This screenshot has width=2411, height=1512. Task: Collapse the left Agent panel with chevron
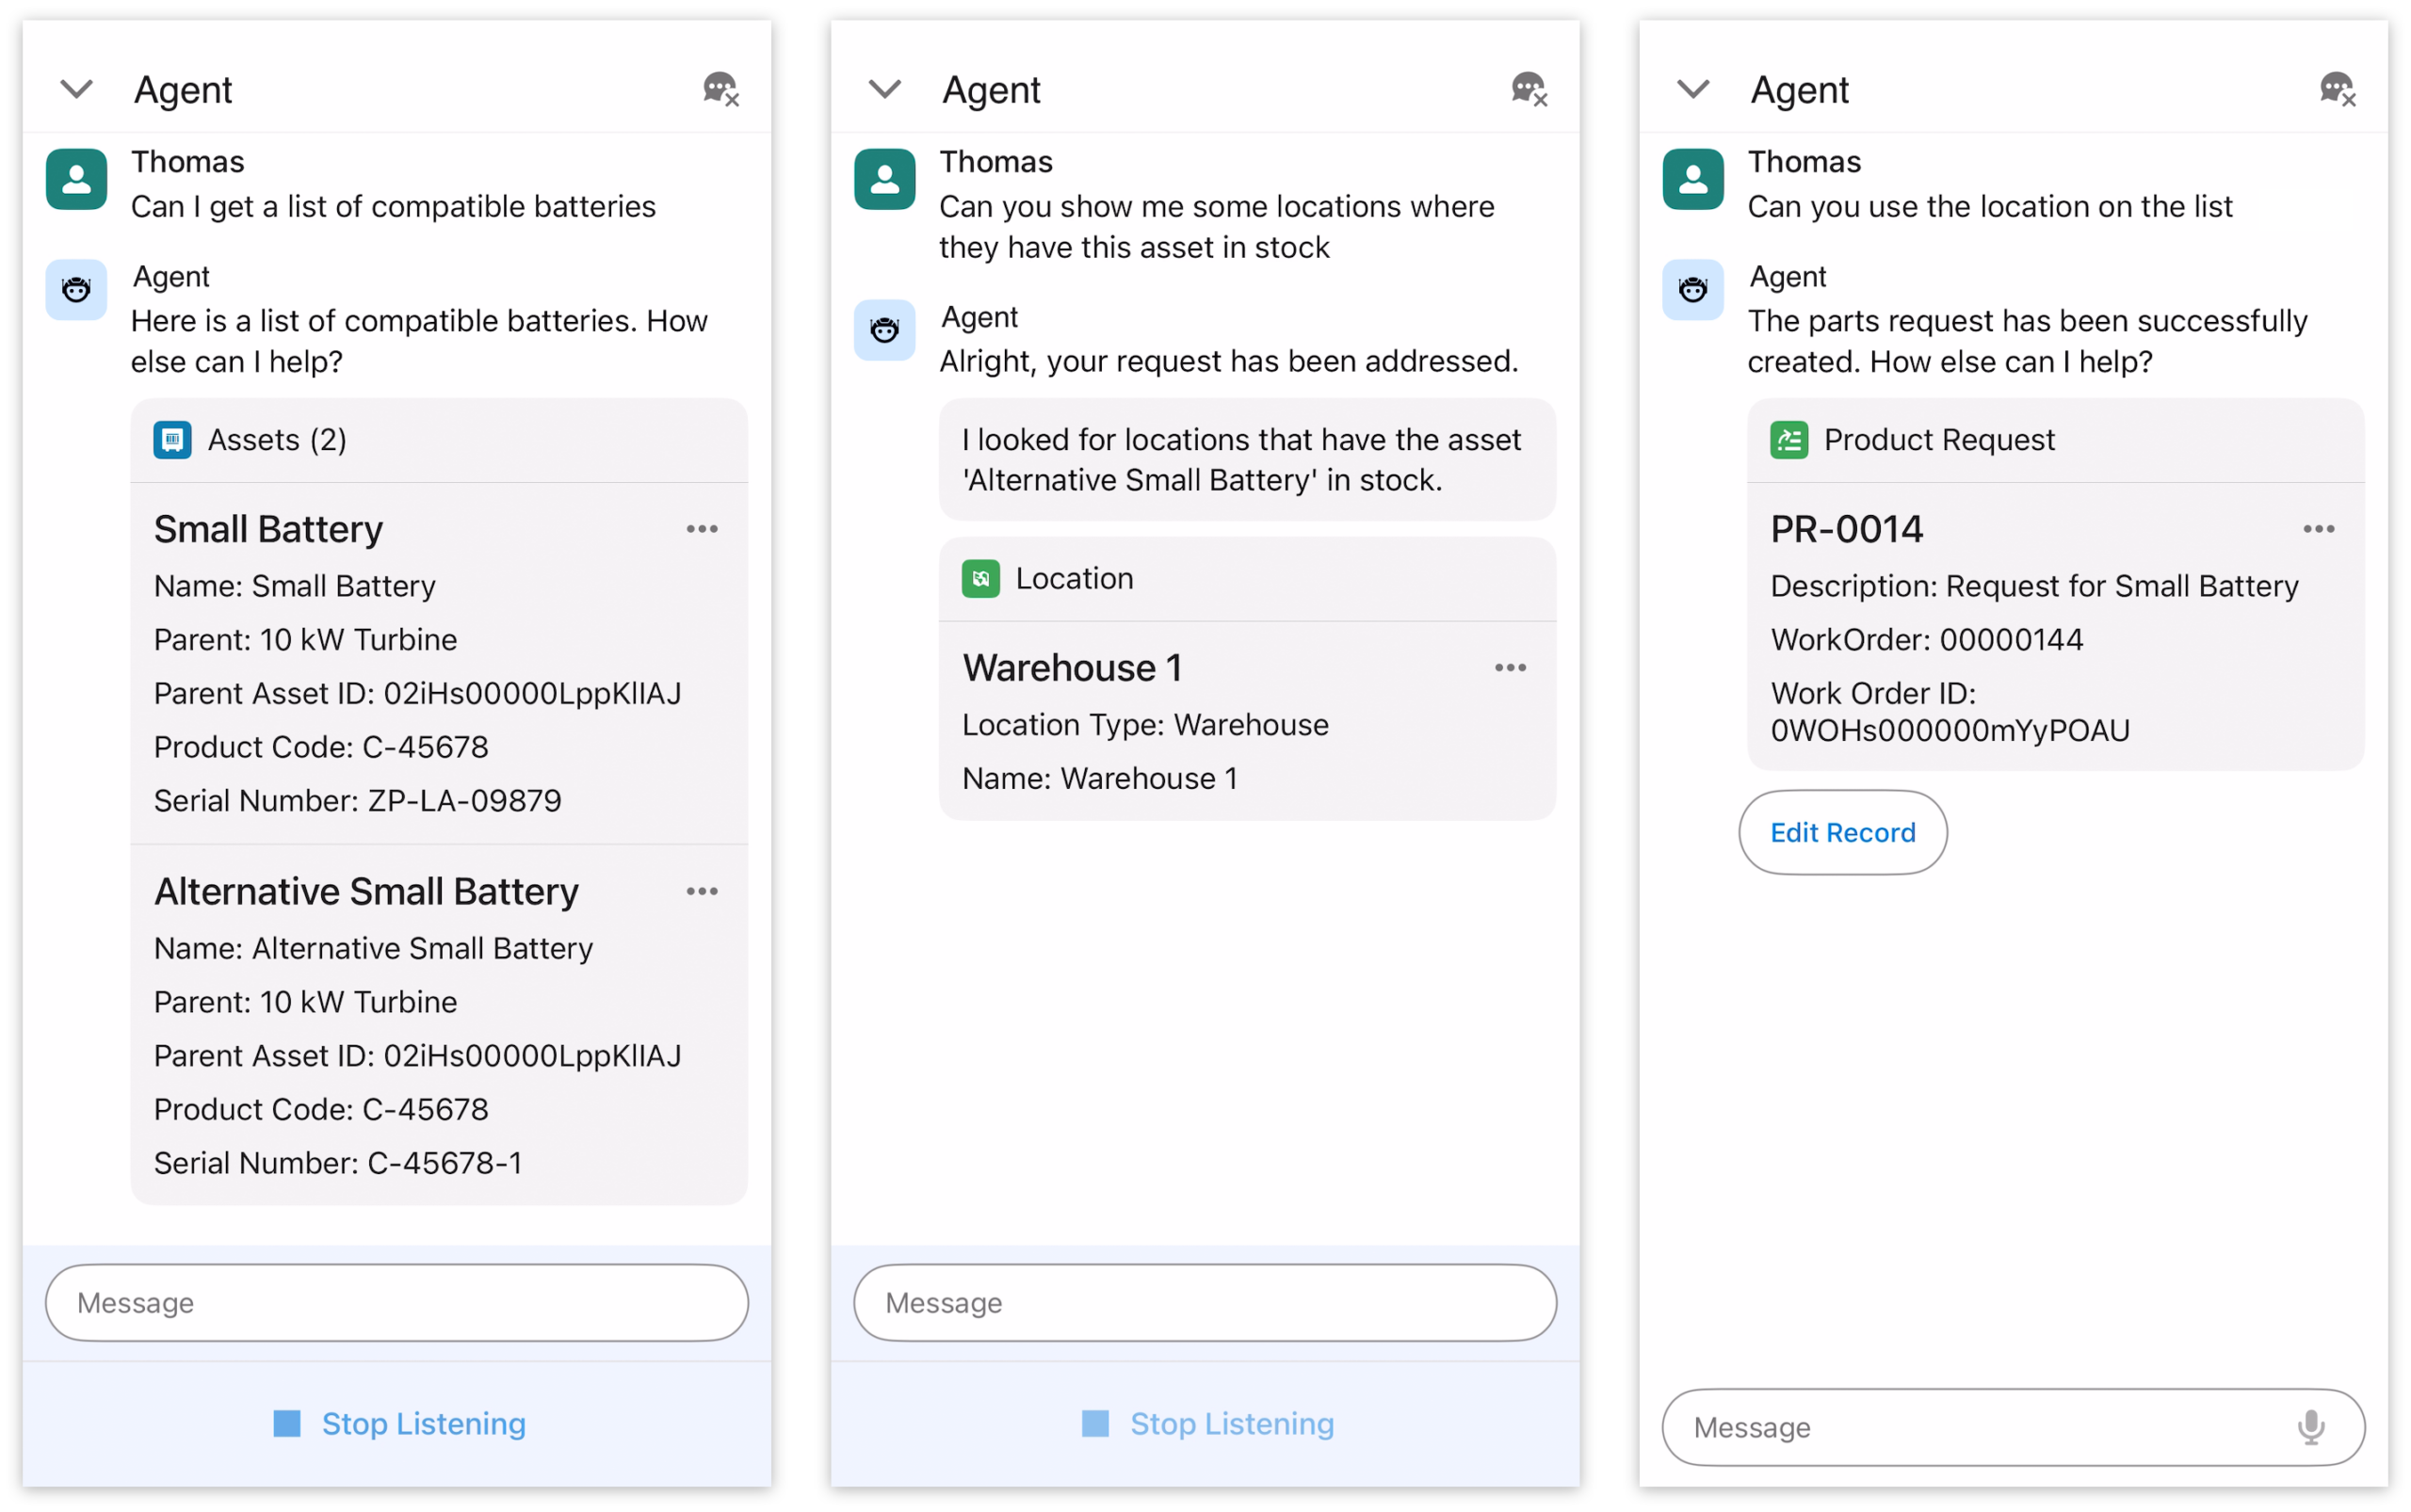[x=77, y=90]
